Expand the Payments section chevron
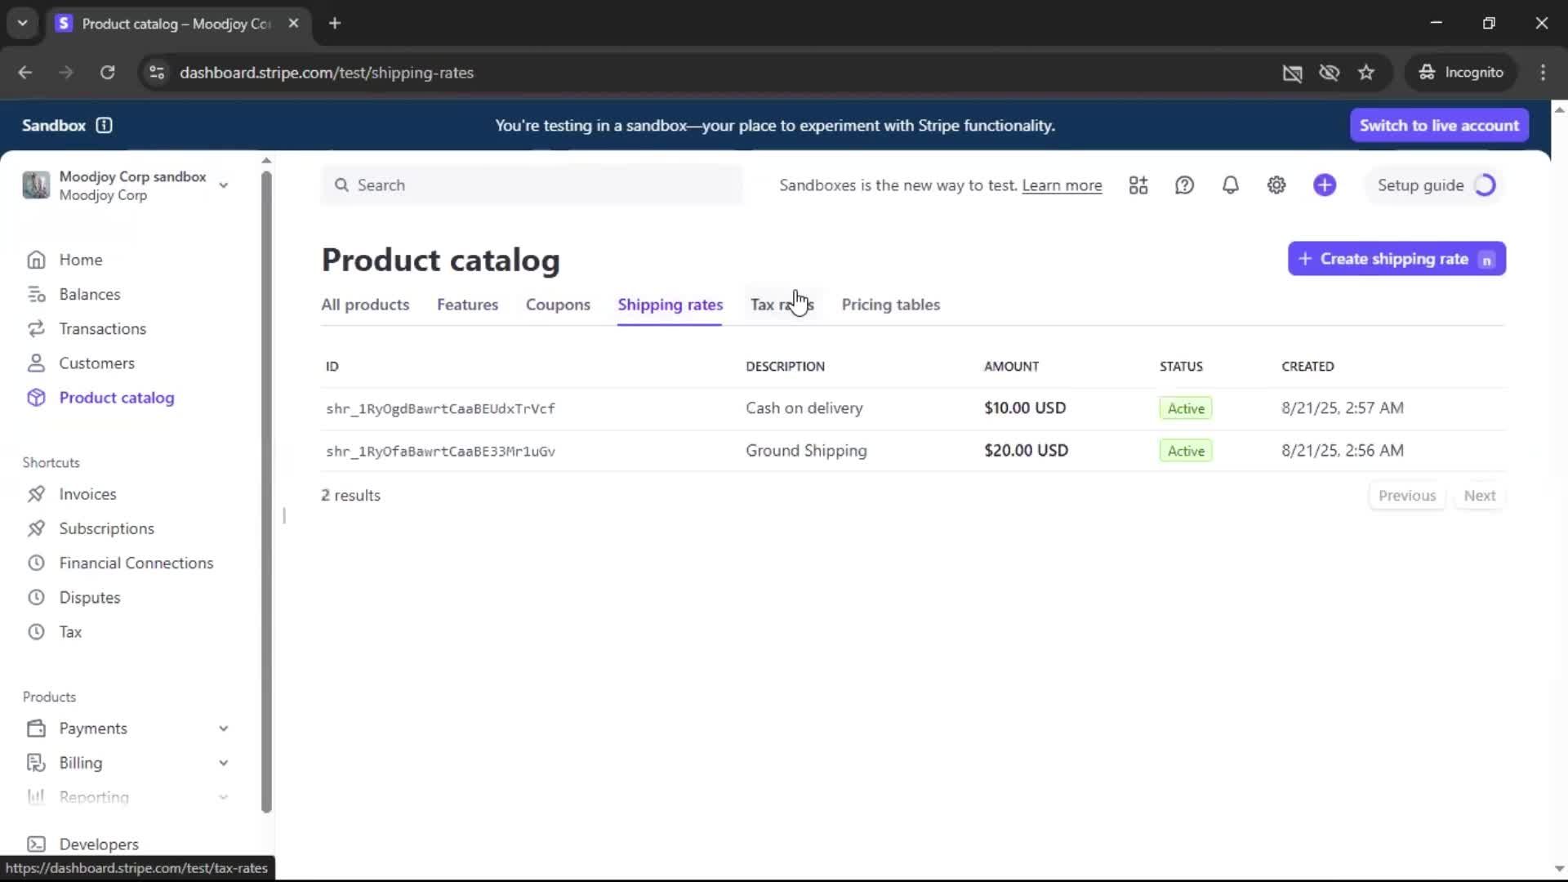This screenshot has height=882, width=1568. point(223,728)
